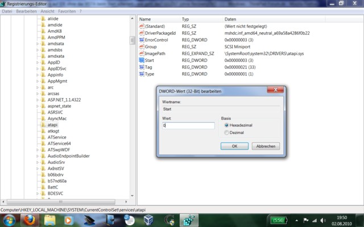Open the Datei menu

(7, 11)
